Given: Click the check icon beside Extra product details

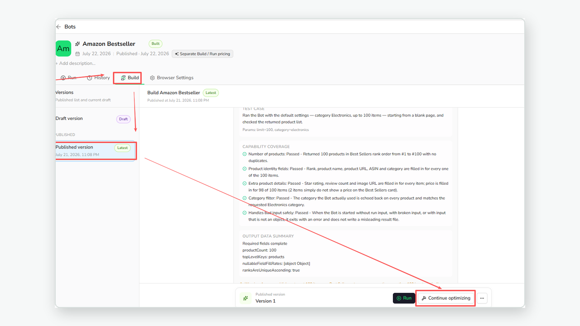Looking at the screenshot, I should (245, 184).
